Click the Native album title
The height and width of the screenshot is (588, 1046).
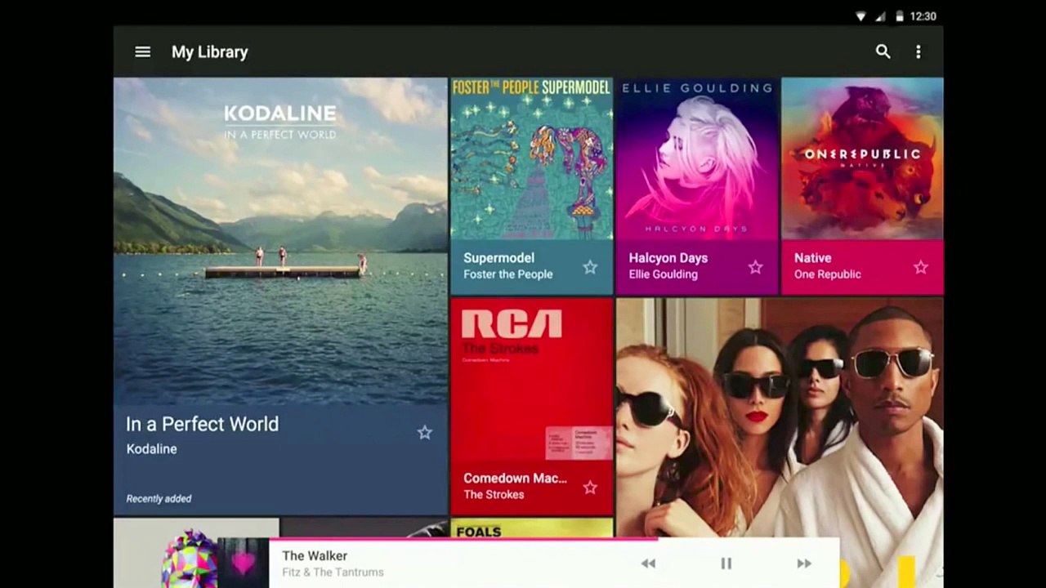coord(812,257)
